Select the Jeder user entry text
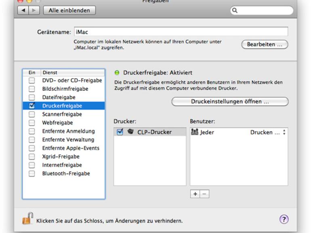 (207, 132)
